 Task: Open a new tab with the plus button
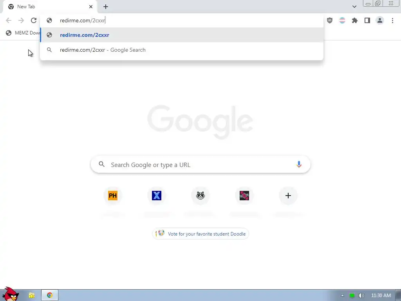pos(106,7)
